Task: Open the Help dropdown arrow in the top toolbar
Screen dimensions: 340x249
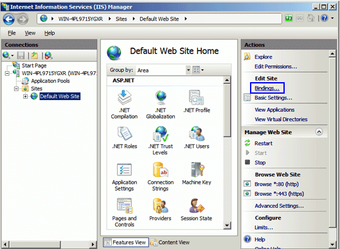Action: click(x=332, y=19)
